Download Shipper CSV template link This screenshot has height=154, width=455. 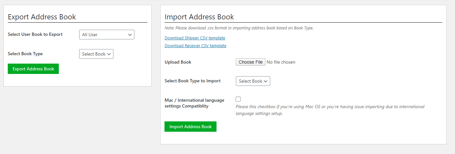tap(195, 38)
